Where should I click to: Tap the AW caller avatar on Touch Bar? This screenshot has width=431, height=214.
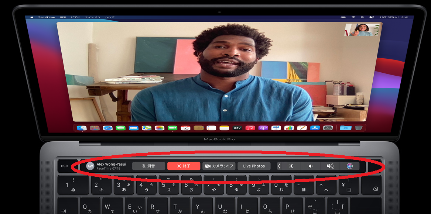(x=90, y=166)
